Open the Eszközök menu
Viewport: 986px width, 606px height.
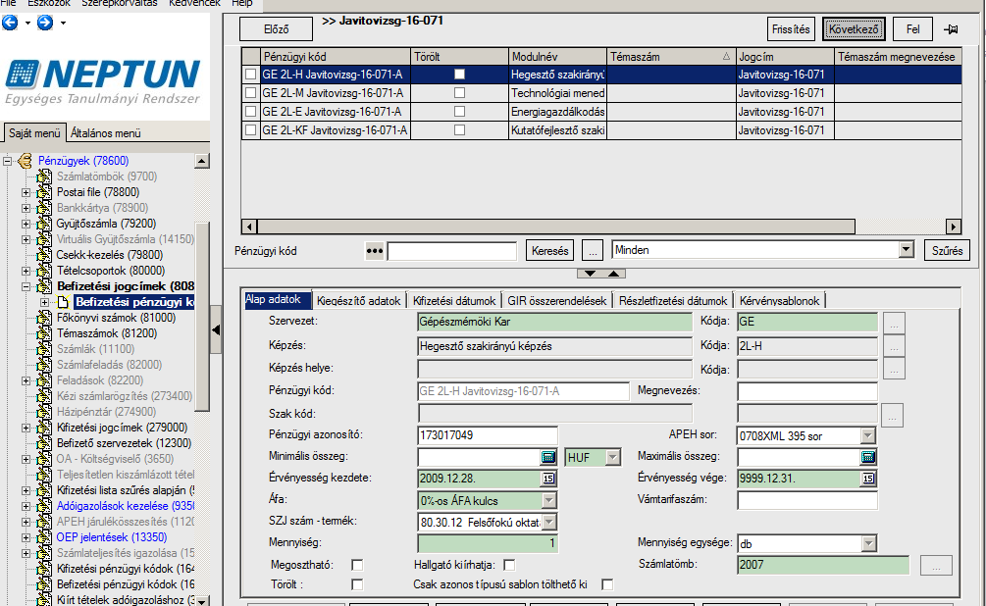49,4
